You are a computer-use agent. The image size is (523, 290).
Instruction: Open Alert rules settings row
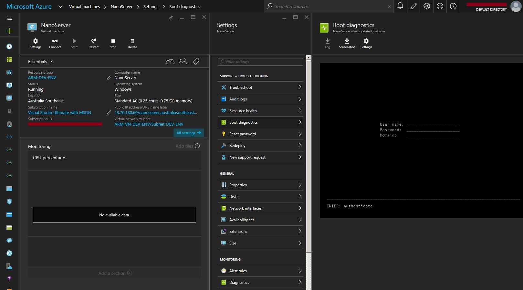261,271
